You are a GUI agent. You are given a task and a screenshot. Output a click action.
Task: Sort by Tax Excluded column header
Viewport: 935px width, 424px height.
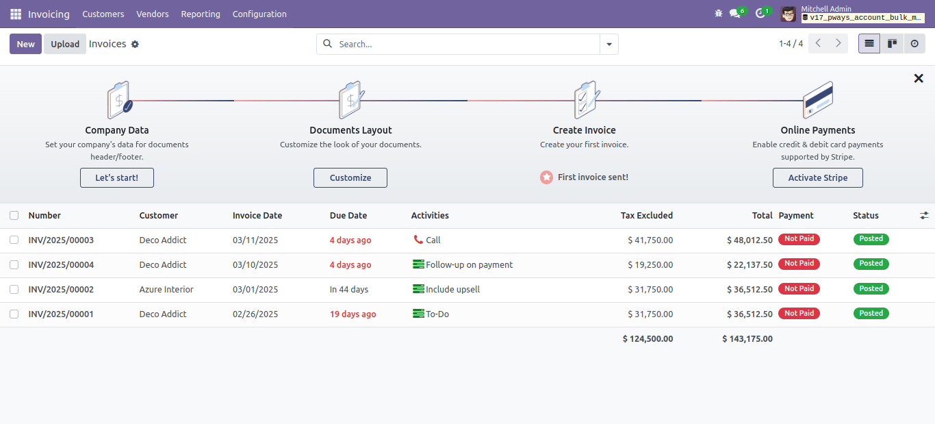[x=647, y=215]
